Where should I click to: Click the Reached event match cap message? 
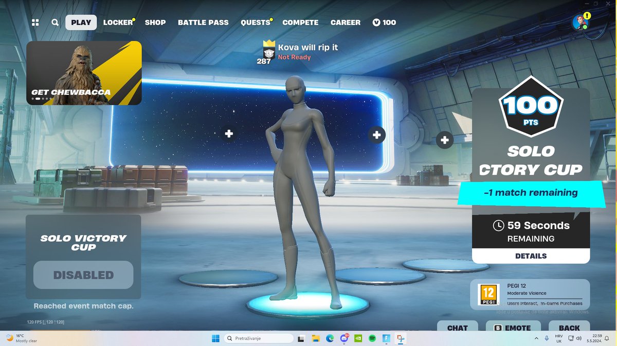(83, 306)
